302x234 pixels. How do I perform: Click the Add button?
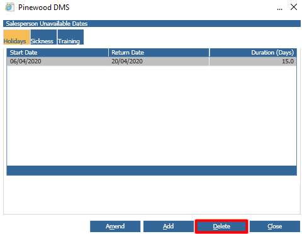click(x=169, y=226)
